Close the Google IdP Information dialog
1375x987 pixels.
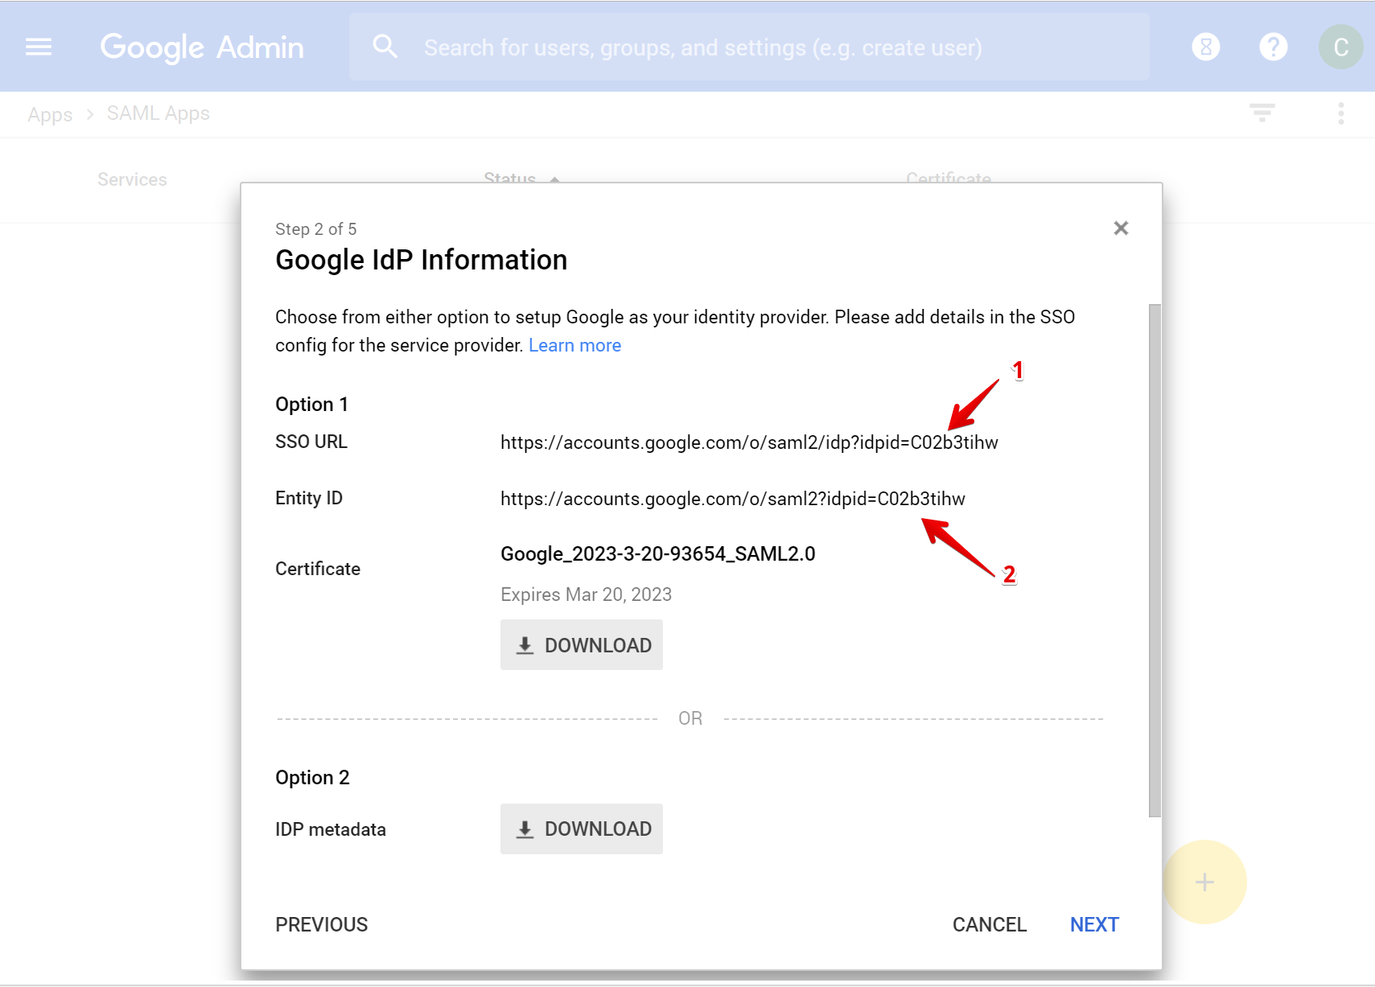click(1121, 228)
